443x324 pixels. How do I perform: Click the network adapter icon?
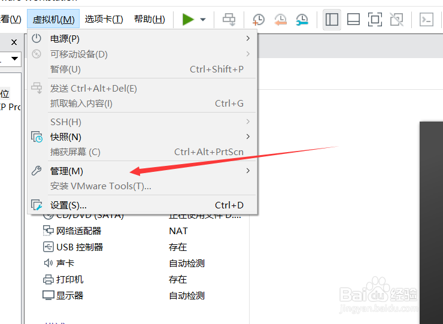pyautogui.click(x=48, y=231)
